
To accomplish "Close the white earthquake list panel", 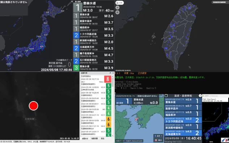I will tap(113, 73).
